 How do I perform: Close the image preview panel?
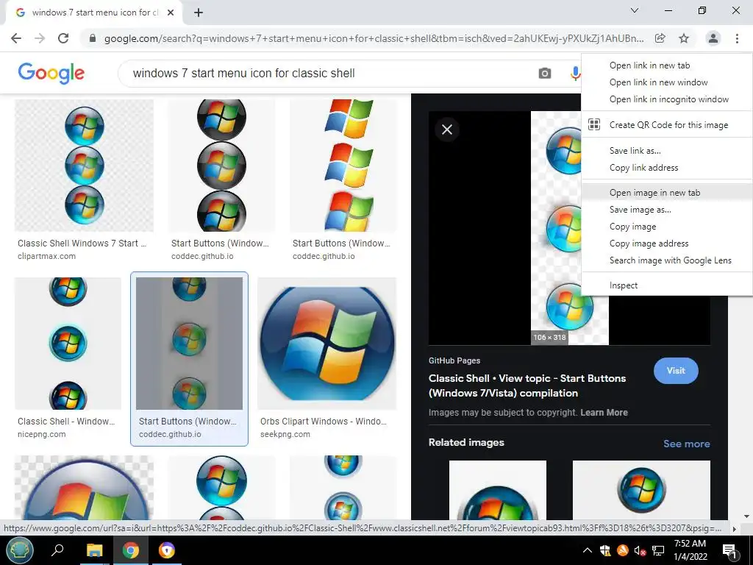[447, 129]
